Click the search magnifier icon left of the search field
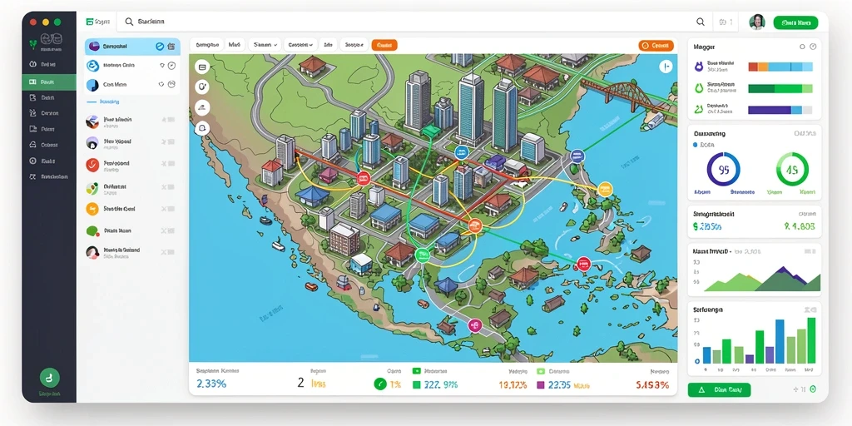The height and width of the screenshot is (426, 852). (129, 22)
